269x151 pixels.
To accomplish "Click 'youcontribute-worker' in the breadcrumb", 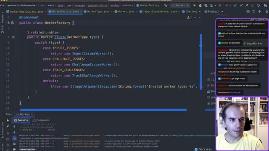I will 22,5.
